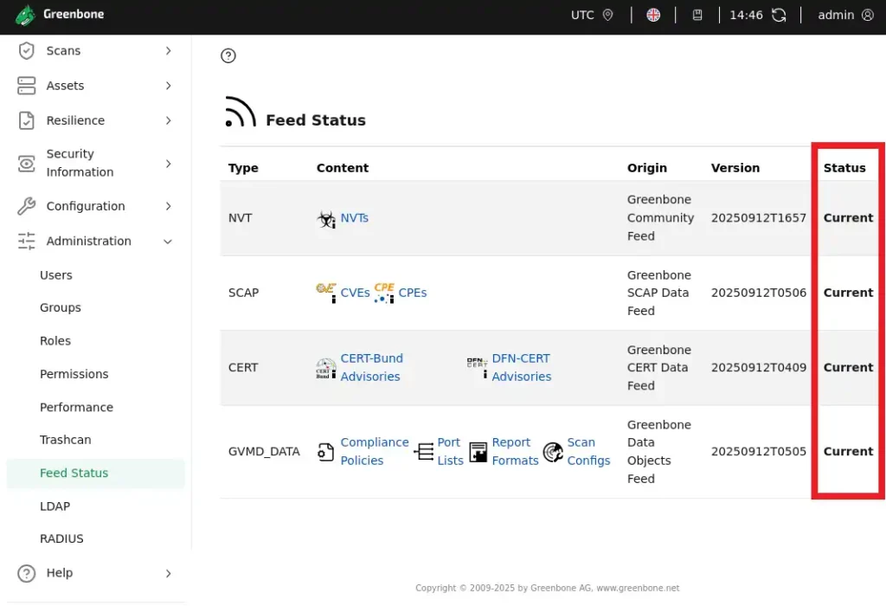Image resolution: width=886 pixels, height=606 pixels.
Task: Click the Port Lists icon
Action: pyautogui.click(x=424, y=452)
